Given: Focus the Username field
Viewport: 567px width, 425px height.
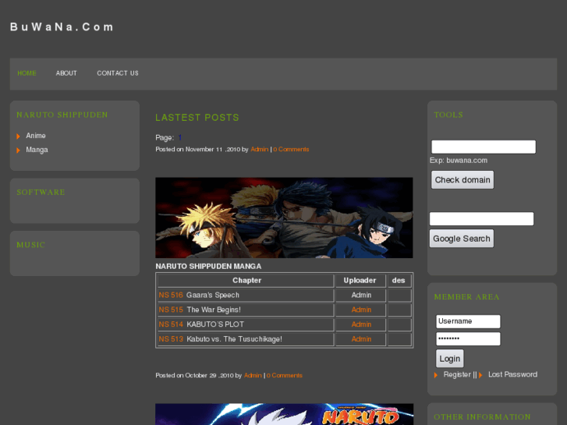Looking at the screenshot, I should point(468,321).
